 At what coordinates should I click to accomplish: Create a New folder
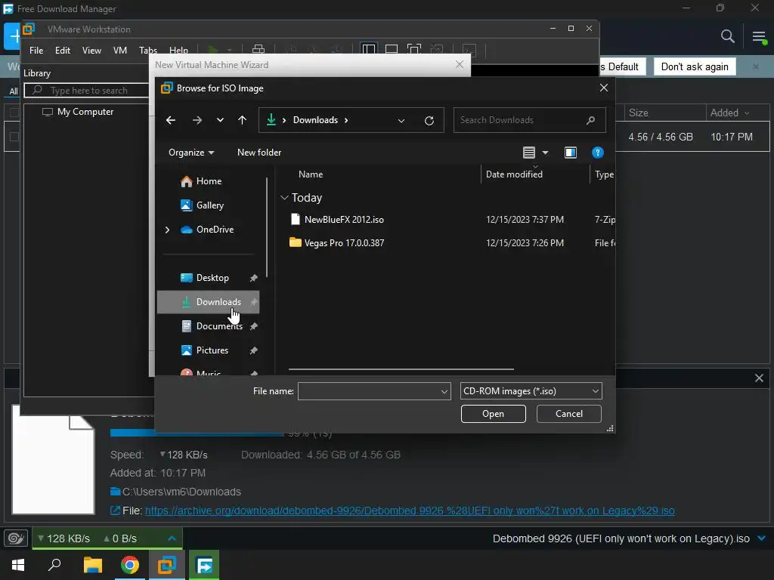[259, 153]
